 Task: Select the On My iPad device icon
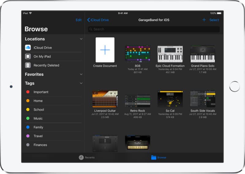click(28, 57)
